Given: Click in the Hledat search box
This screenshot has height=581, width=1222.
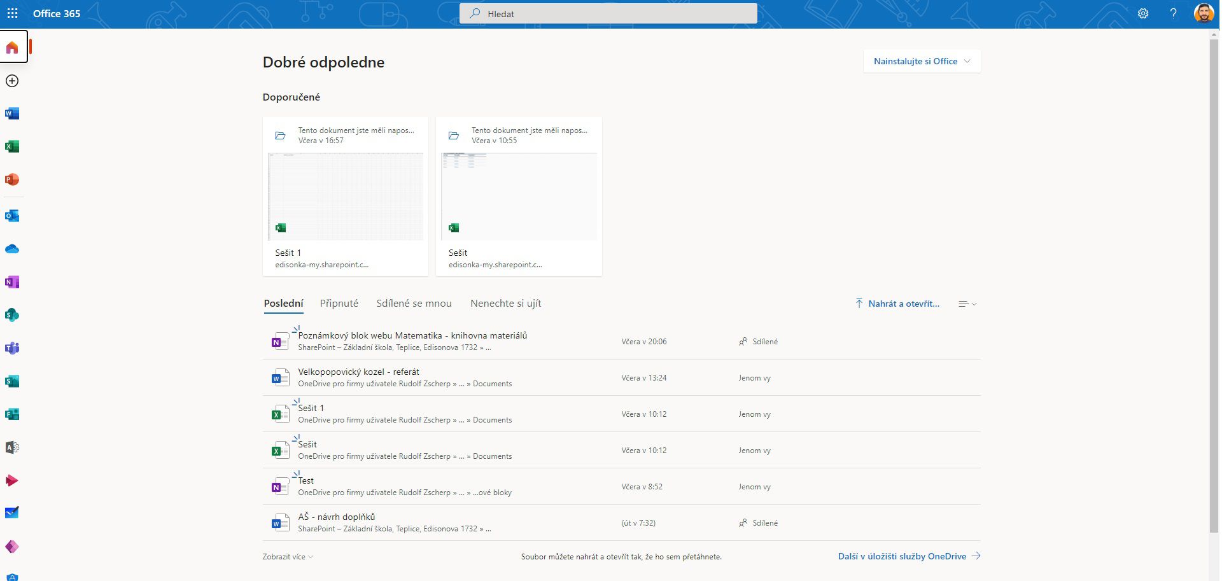Looking at the screenshot, I should click(608, 13).
